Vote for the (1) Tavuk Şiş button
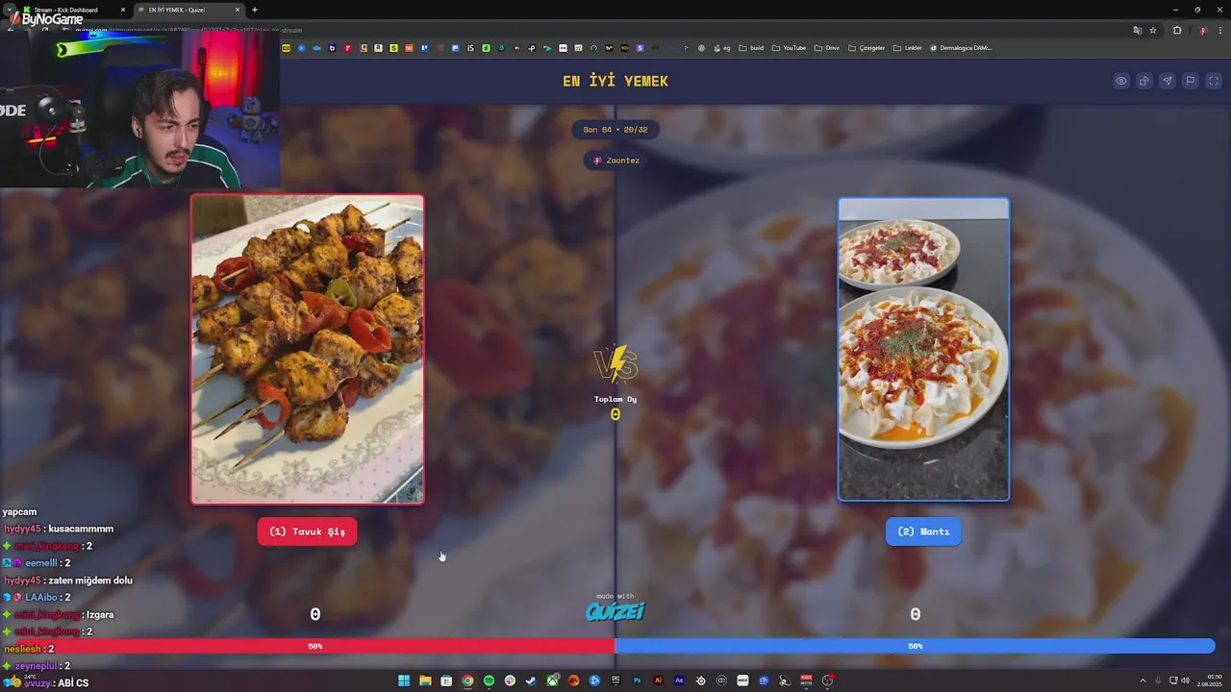 [x=307, y=531]
